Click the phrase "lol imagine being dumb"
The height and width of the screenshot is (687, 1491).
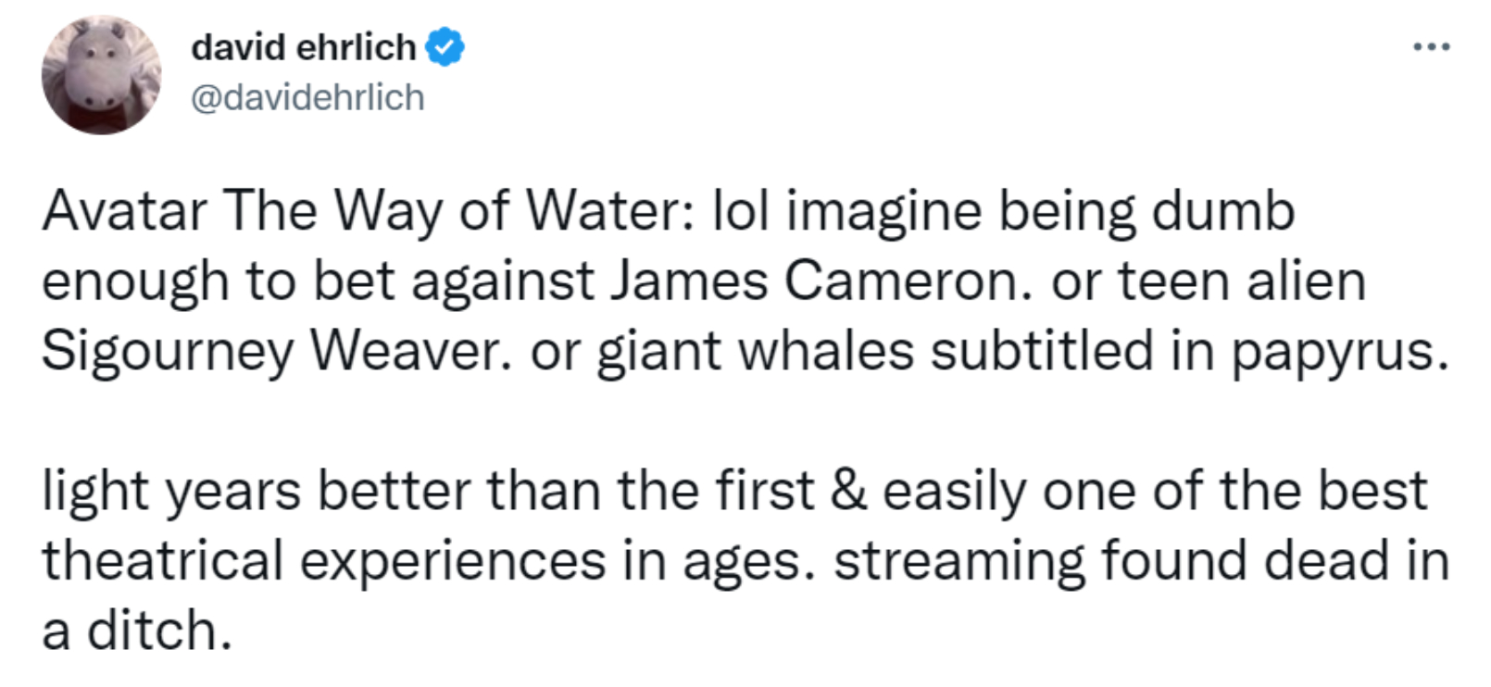tap(1002, 211)
